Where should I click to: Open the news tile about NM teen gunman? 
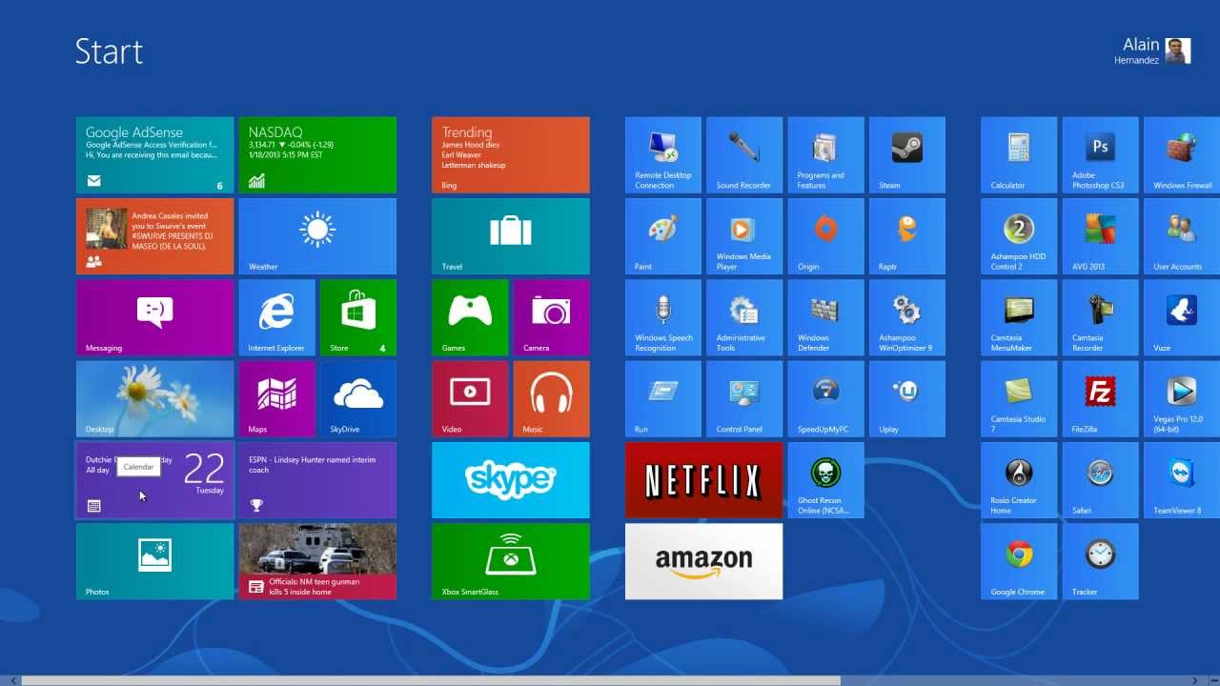click(x=317, y=561)
